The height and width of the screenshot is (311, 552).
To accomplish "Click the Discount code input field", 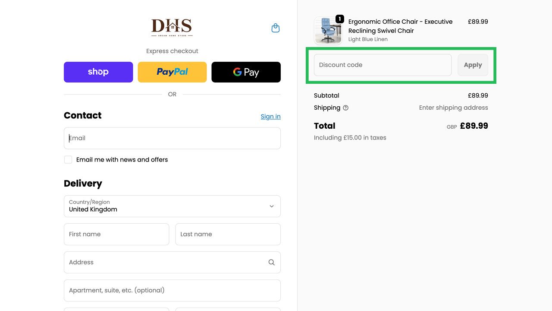I will coord(382,65).
